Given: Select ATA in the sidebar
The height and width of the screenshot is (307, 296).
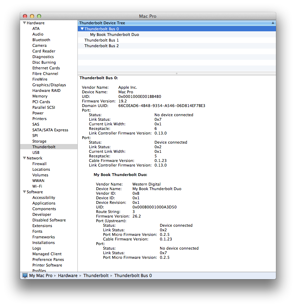Looking at the screenshot, I should pos(36,29).
